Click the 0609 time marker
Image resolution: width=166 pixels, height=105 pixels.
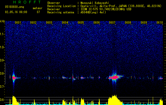click(144, 23)
